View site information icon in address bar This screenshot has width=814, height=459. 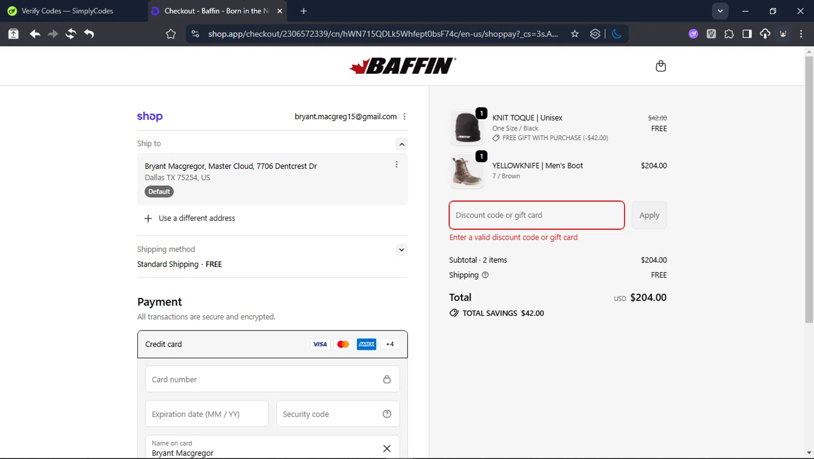[x=195, y=34]
